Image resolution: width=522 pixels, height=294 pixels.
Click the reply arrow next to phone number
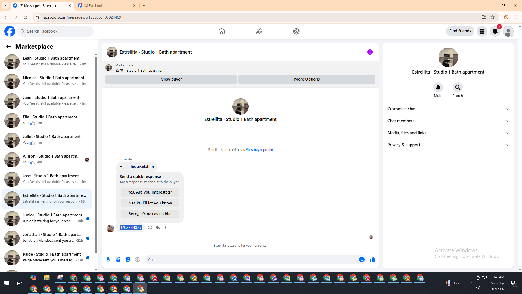pos(158,228)
